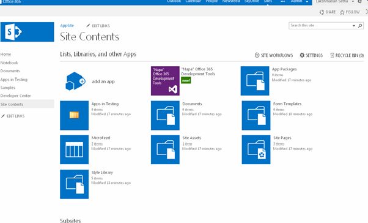Image resolution: width=368 pixels, height=223 pixels.
Task: Open the Documents library tile icon
Action: pos(165,115)
